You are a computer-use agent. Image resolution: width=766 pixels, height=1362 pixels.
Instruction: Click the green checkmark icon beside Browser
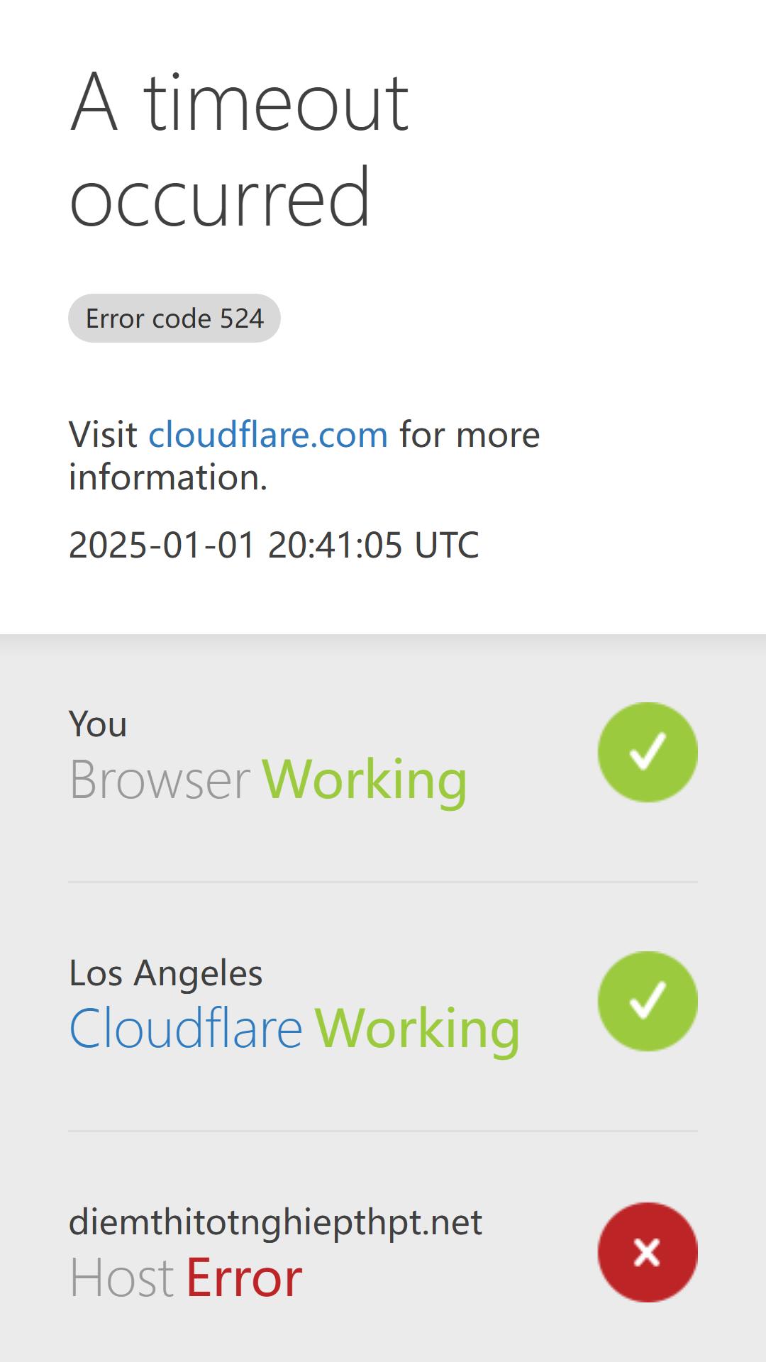coord(648,752)
